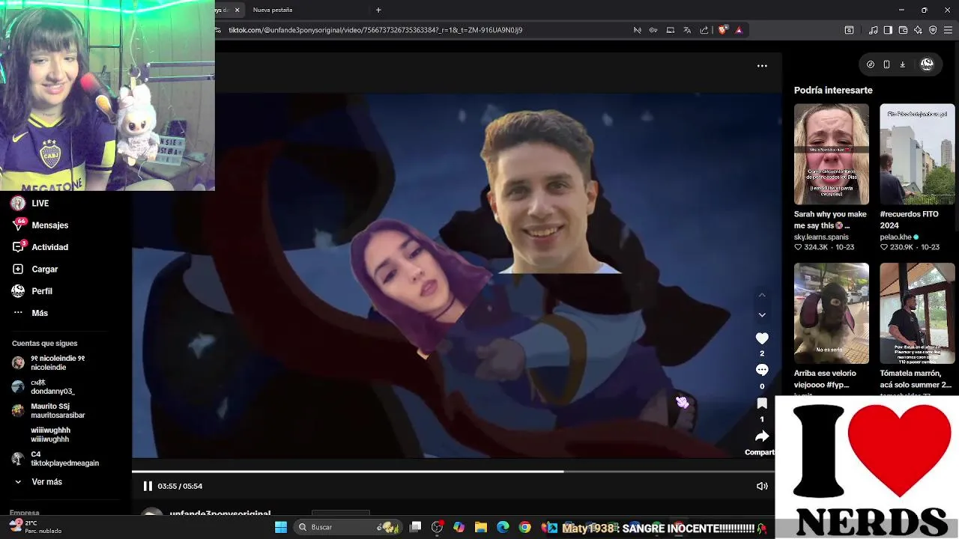Image resolution: width=959 pixels, height=539 pixels.
Task: Open comments bubble on the video
Action: (x=762, y=370)
